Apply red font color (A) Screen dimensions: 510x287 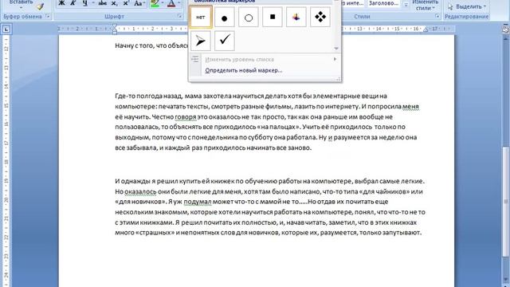coord(171,3)
